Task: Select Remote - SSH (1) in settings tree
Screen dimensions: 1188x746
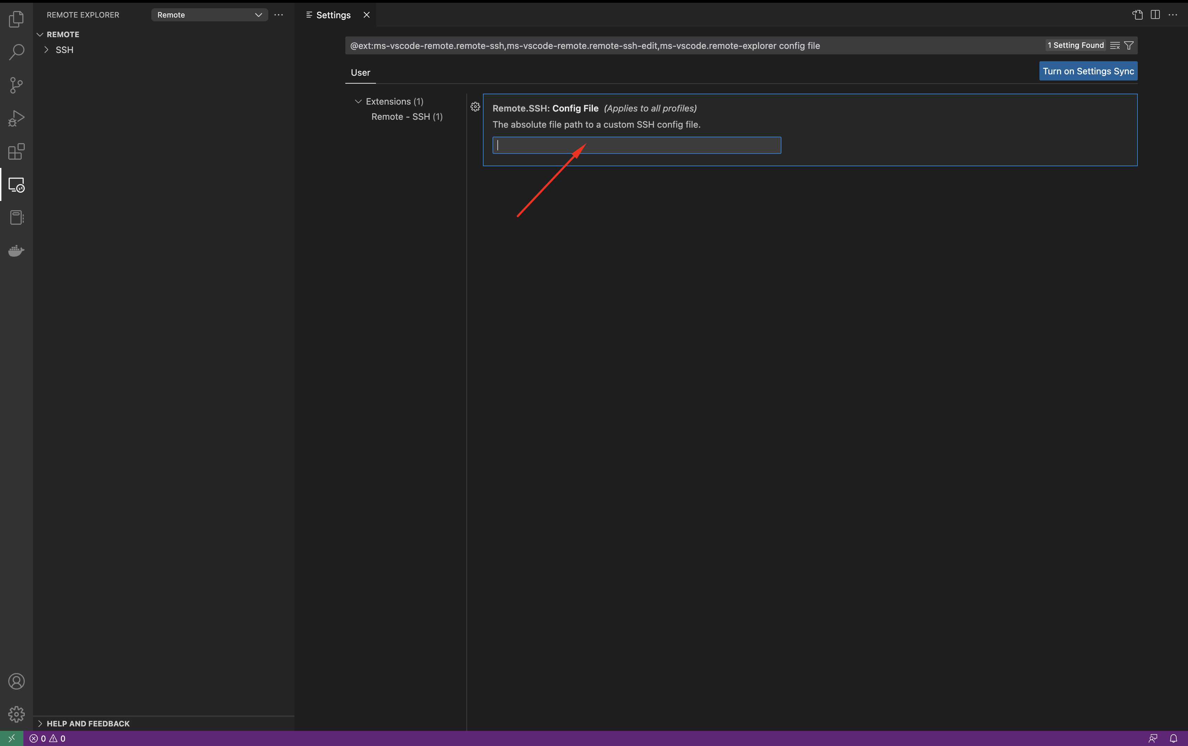Action: pyautogui.click(x=406, y=116)
